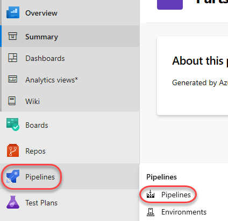Open the Dashboards menu entry
This screenshot has width=228, height=221.
click(x=45, y=58)
